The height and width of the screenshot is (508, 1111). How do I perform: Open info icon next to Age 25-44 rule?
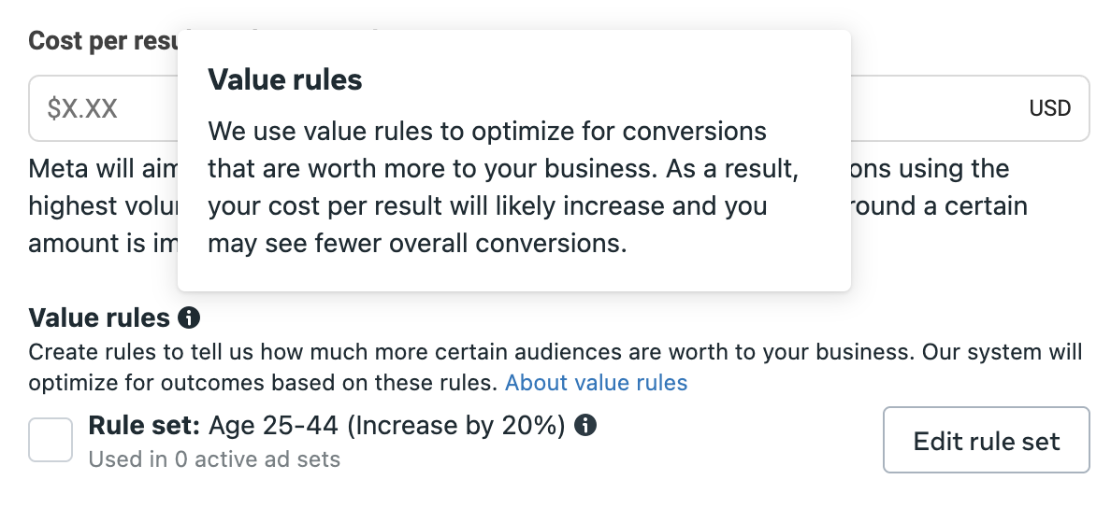(x=585, y=425)
